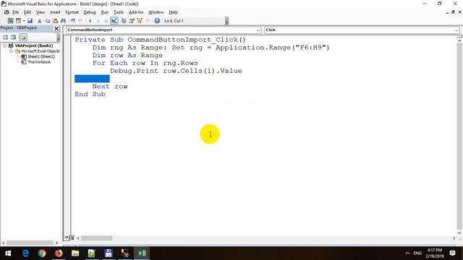Image resolution: width=463 pixels, height=260 pixels.
Task: Open the Insert menu
Action: [x=55, y=12]
